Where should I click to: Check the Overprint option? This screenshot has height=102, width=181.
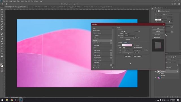pos(125,40)
